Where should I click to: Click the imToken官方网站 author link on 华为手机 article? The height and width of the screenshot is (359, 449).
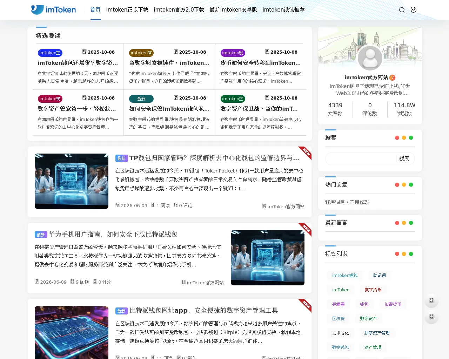pos(205,283)
